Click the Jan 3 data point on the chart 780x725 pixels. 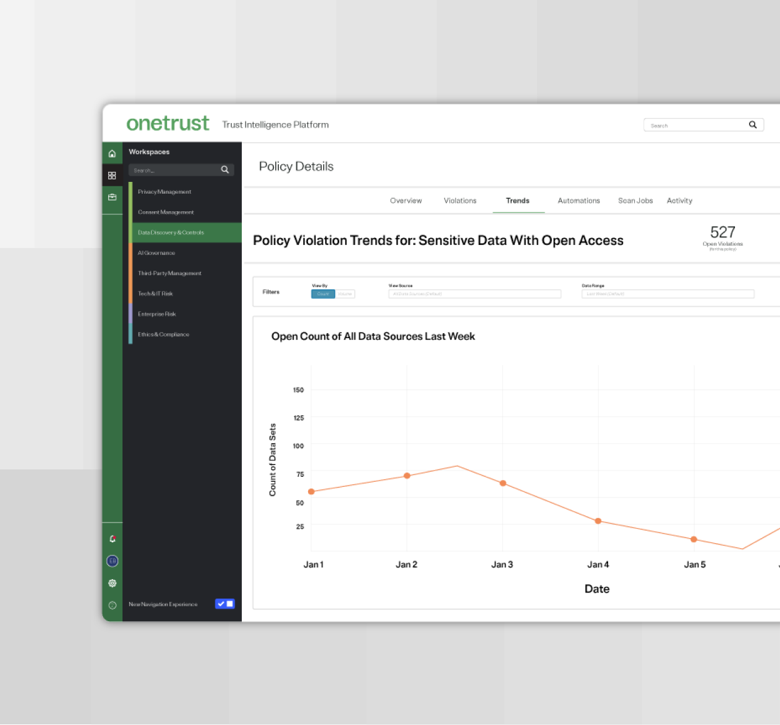[x=502, y=482]
